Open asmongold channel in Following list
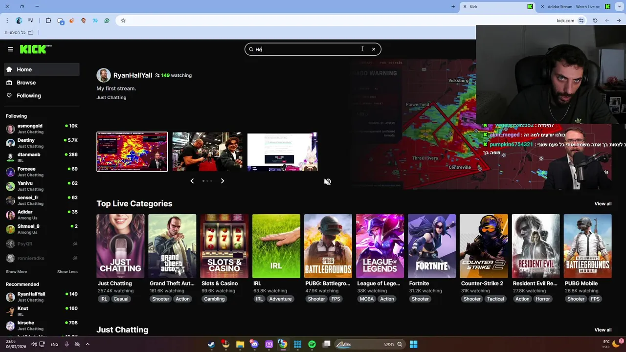Image resolution: width=626 pixels, height=352 pixels. (x=42, y=129)
